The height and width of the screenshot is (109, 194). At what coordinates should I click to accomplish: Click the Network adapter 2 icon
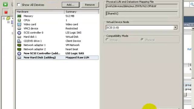tap(19, 49)
